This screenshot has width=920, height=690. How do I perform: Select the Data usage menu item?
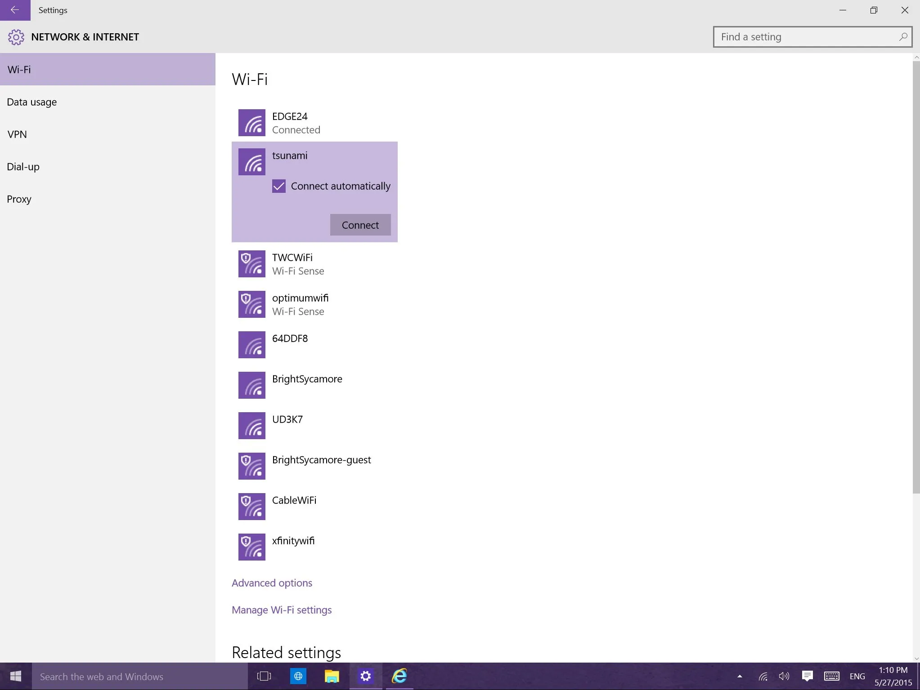coord(32,102)
